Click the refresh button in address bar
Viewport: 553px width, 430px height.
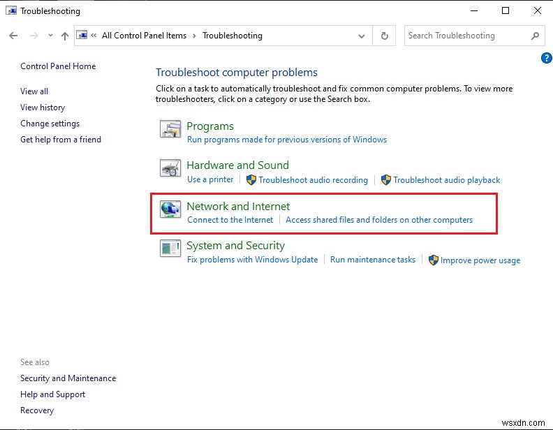pos(385,36)
